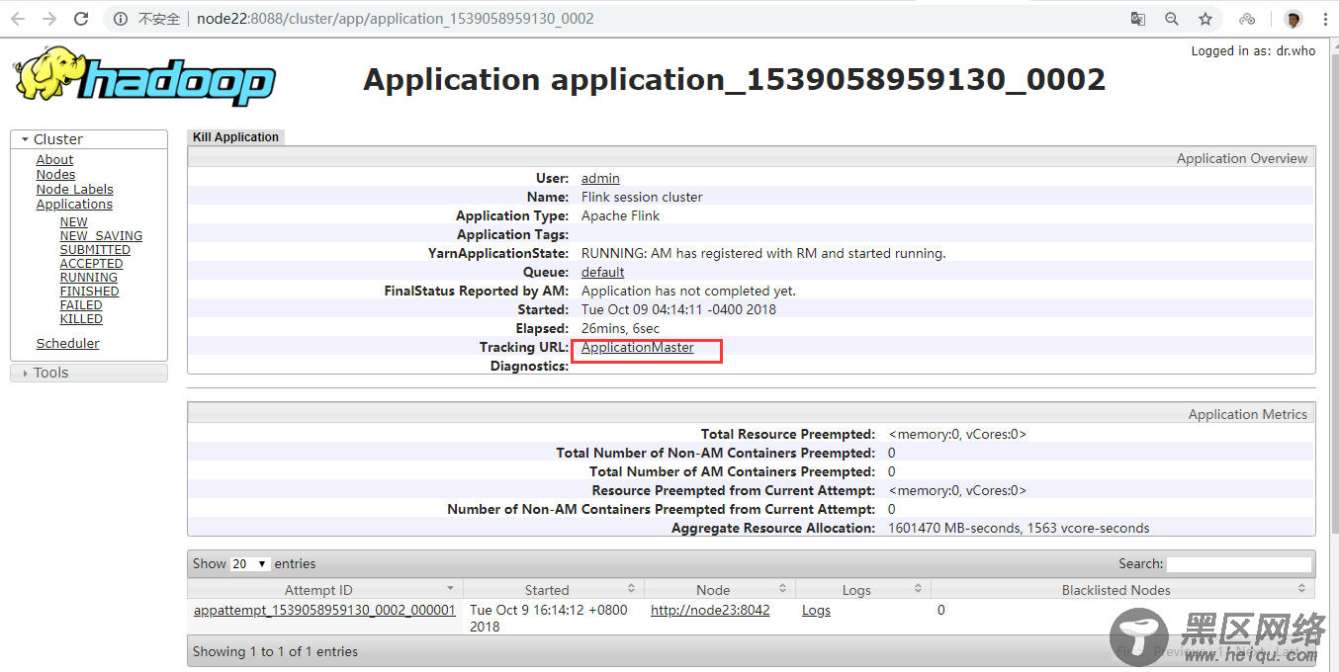Expand the Tools menu section
This screenshot has width=1339, height=672.
pyautogui.click(x=89, y=373)
